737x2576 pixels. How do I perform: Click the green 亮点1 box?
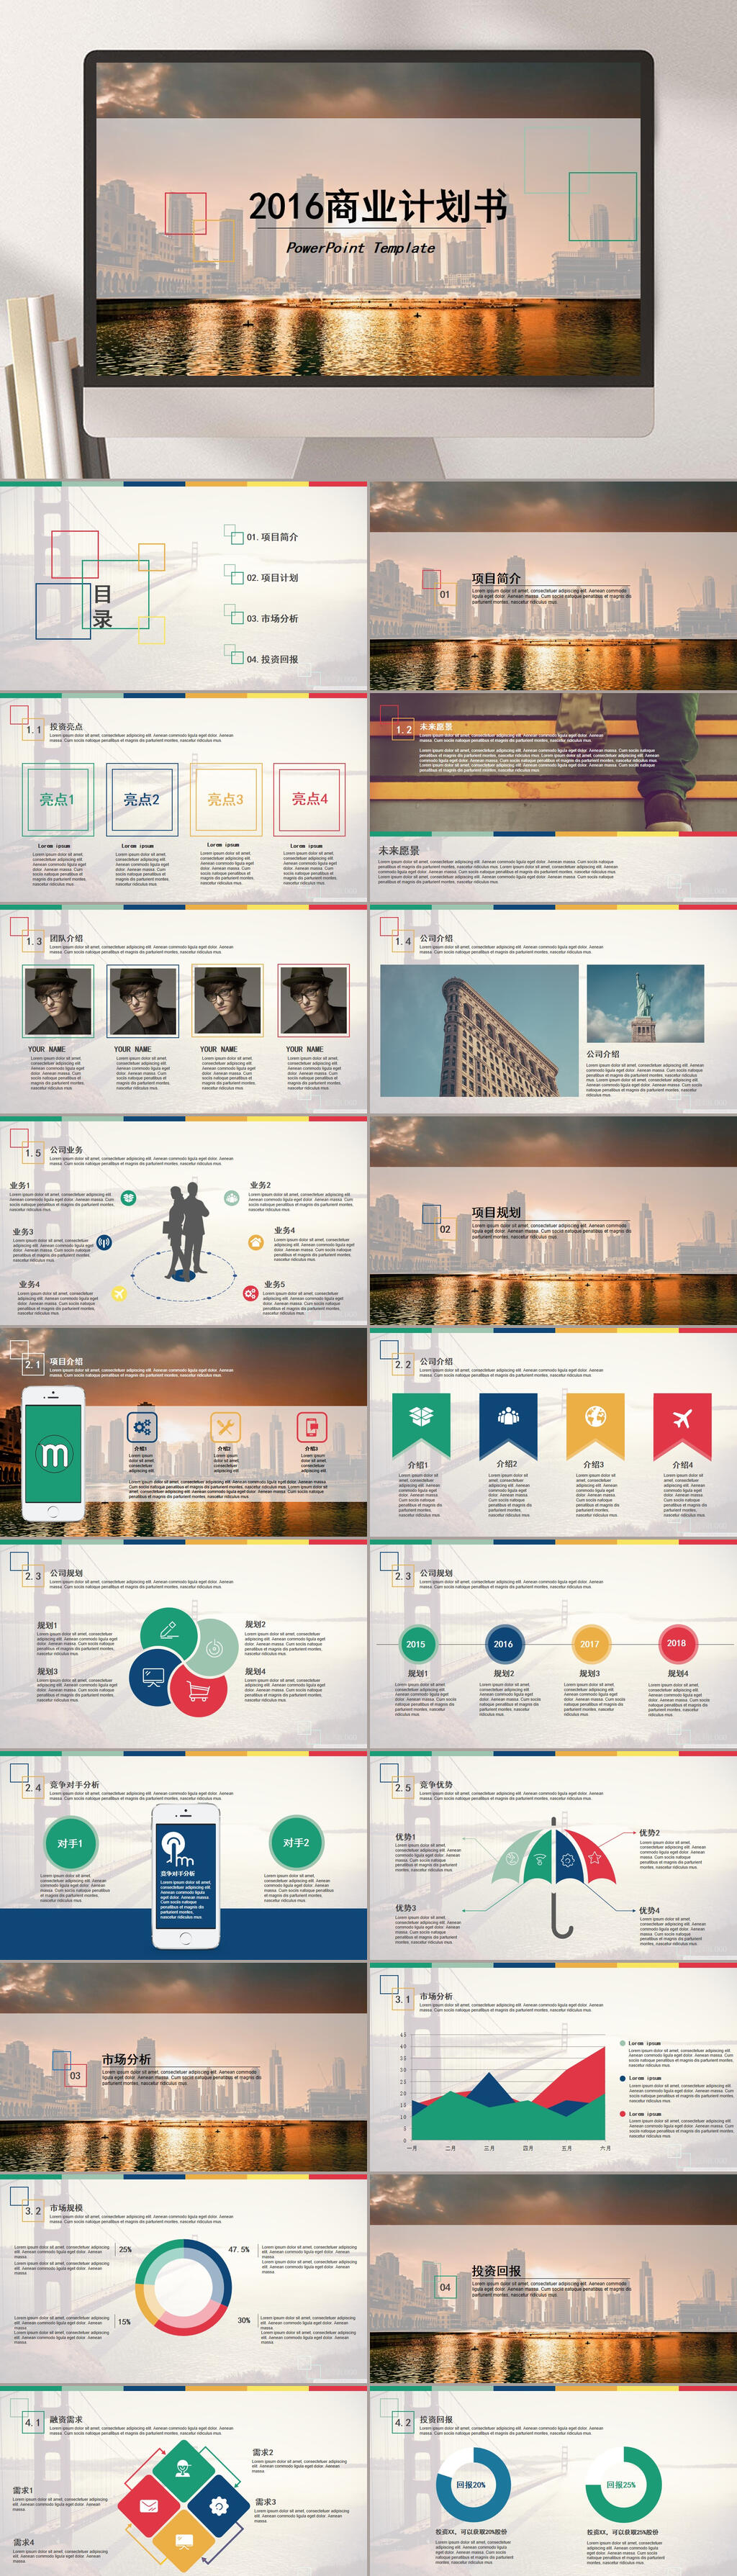pyautogui.click(x=57, y=799)
